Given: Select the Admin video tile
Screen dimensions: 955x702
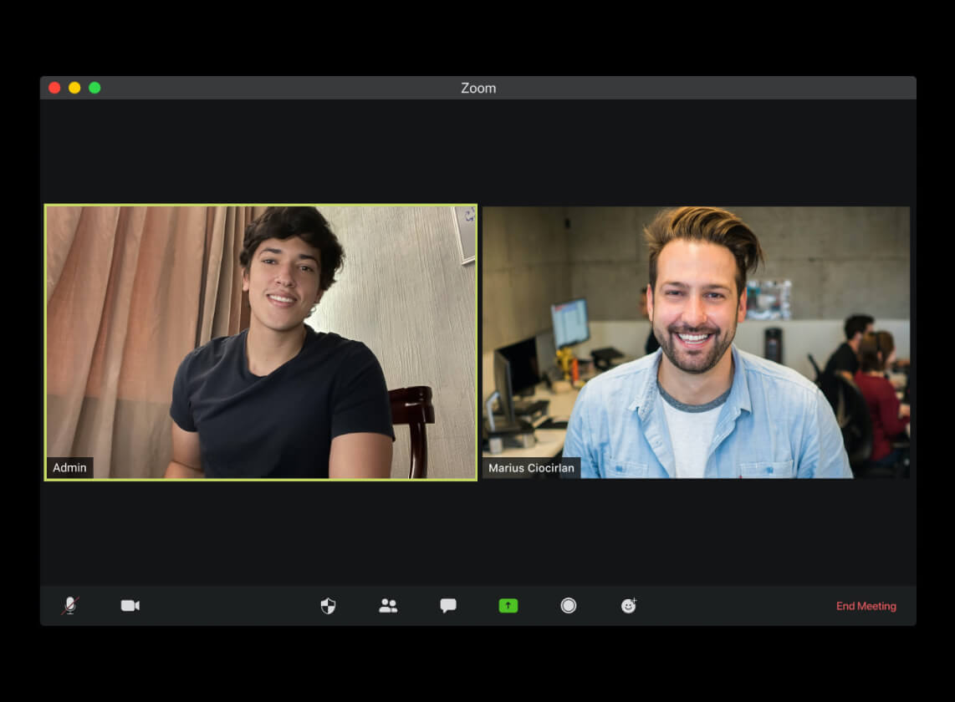Looking at the screenshot, I should 261,342.
